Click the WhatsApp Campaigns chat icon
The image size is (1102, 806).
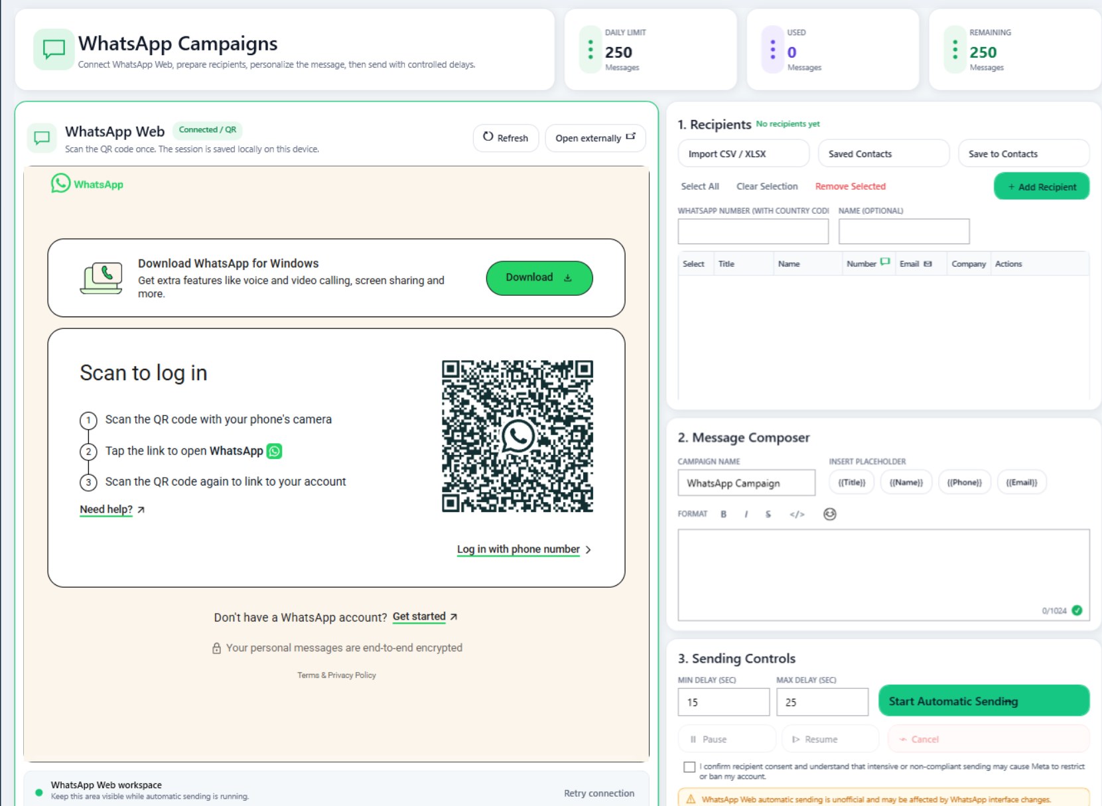[x=54, y=49]
